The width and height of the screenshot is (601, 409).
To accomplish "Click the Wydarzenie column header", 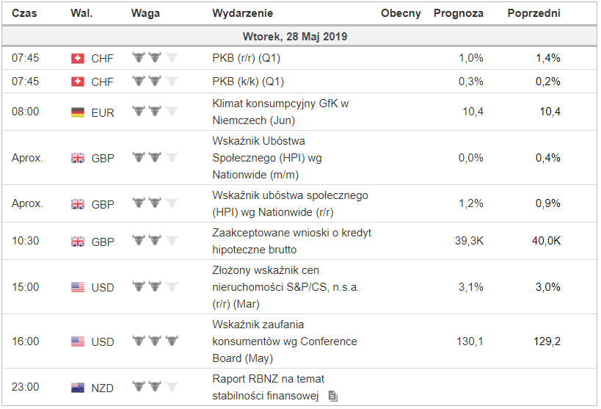I will coord(242,13).
